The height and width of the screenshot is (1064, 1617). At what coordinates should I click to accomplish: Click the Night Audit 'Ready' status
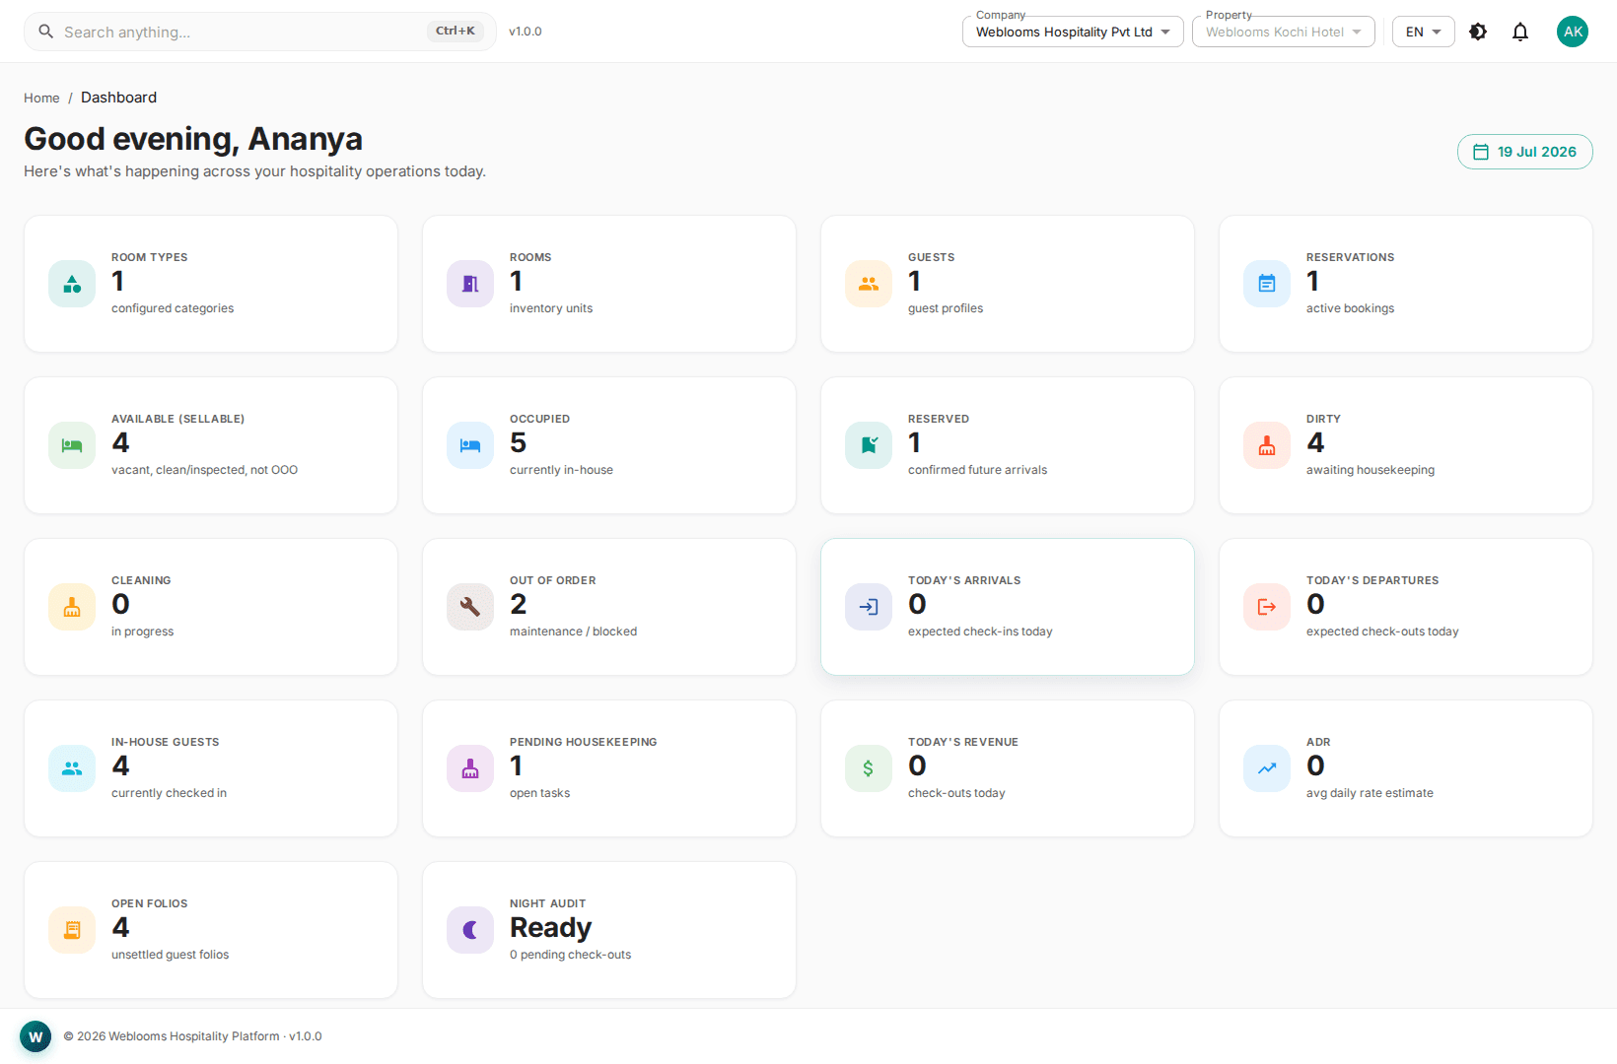550,928
